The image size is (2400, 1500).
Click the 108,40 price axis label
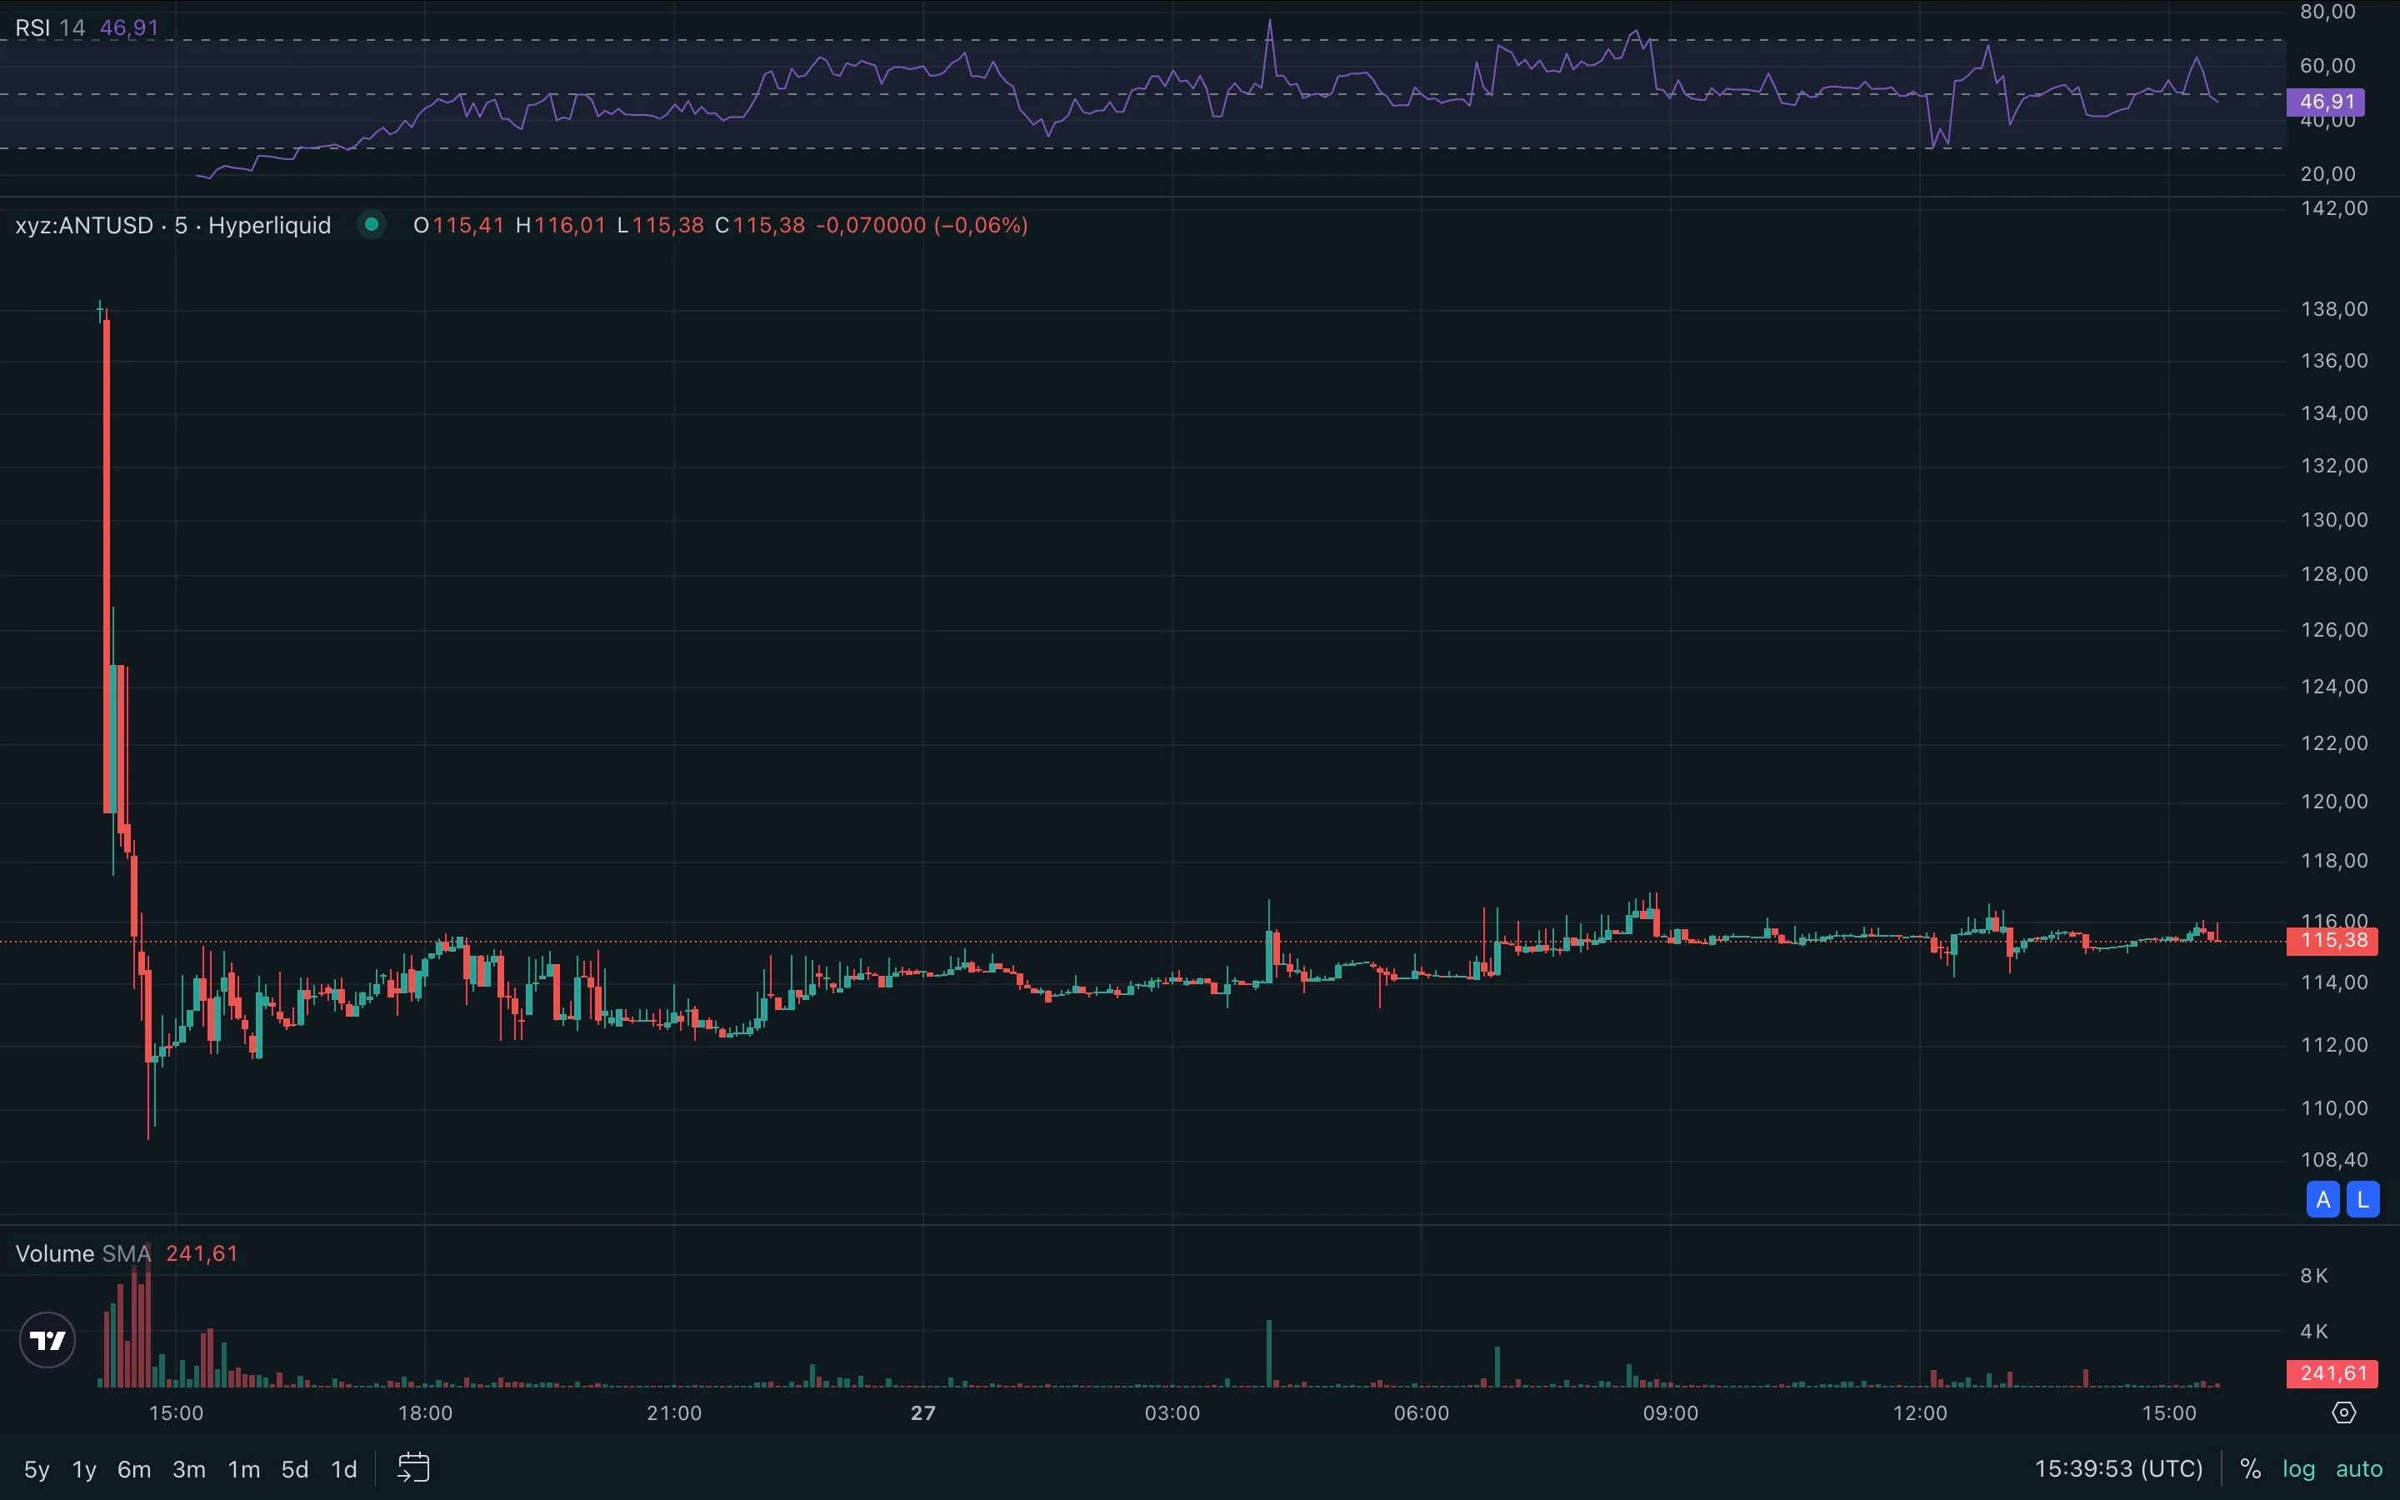coord(2333,1160)
